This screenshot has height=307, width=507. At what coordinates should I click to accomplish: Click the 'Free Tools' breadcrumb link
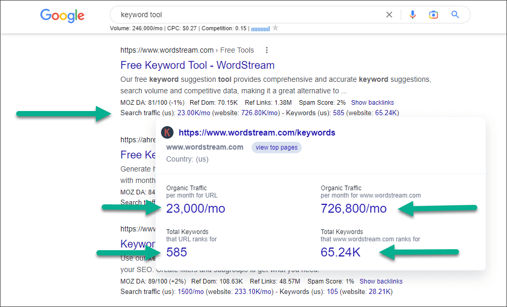point(237,50)
